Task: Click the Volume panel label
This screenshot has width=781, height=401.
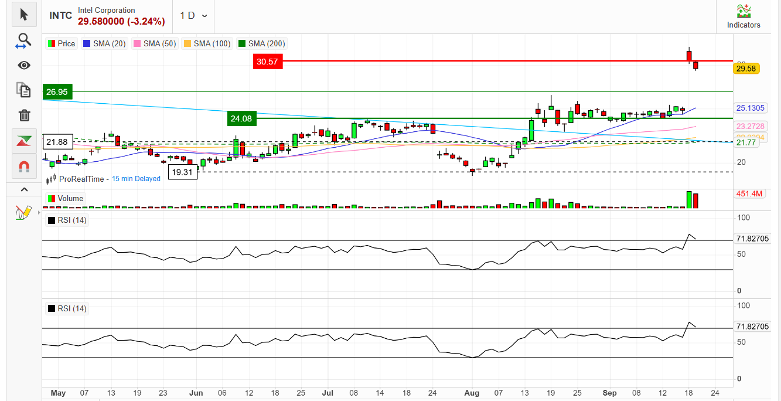Action: click(70, 198)
